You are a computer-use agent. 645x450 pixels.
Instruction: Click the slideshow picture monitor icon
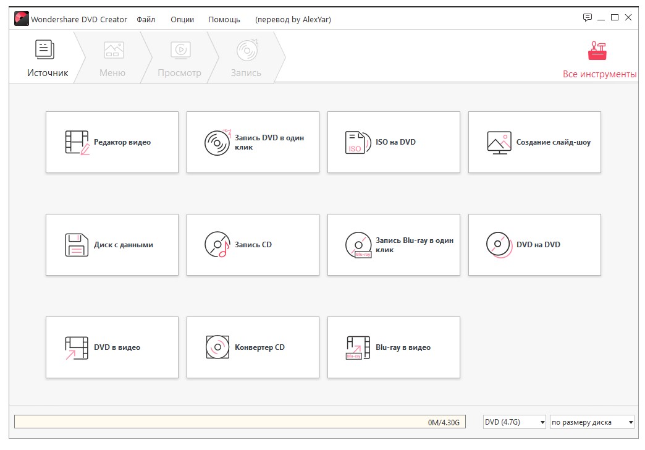499,142
